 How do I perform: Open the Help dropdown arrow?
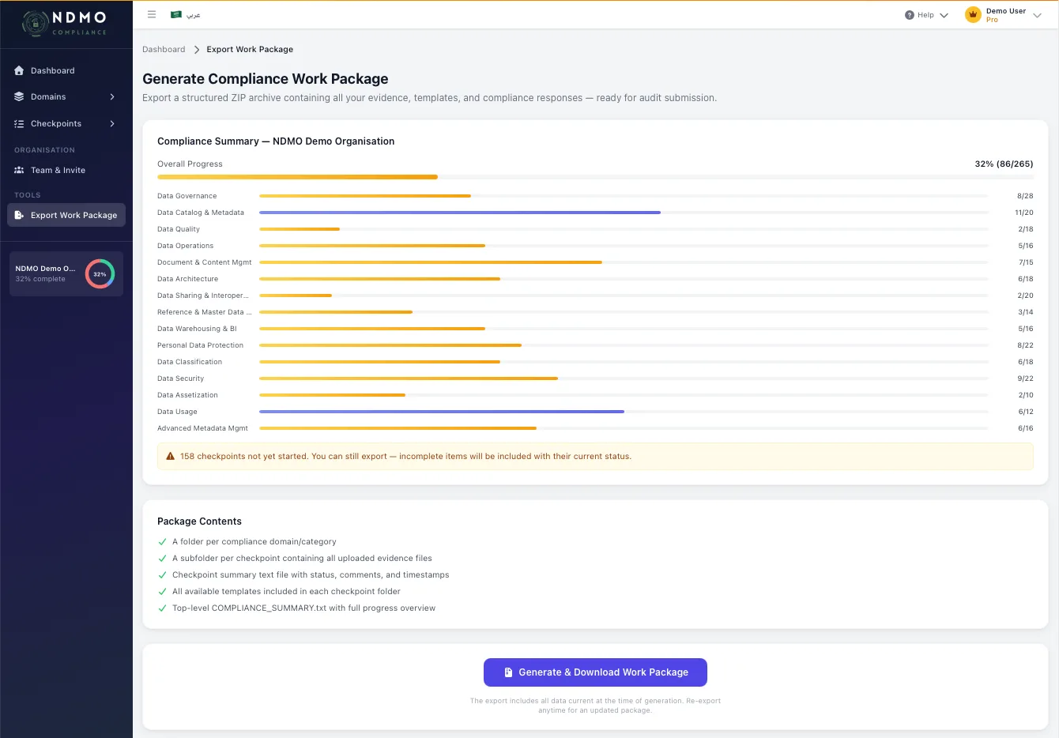click(944, 15)
